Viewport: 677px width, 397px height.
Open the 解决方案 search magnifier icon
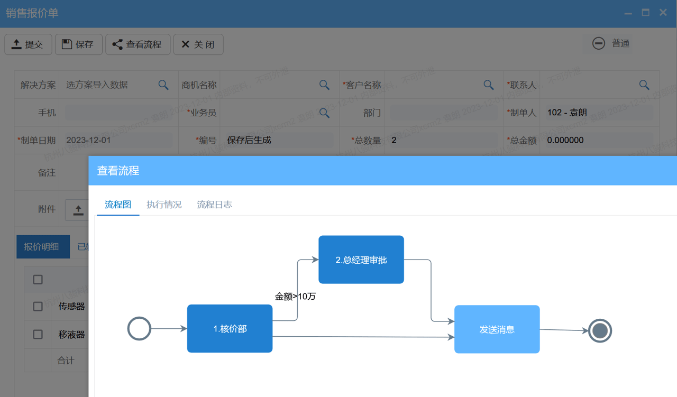pos(163,85)
